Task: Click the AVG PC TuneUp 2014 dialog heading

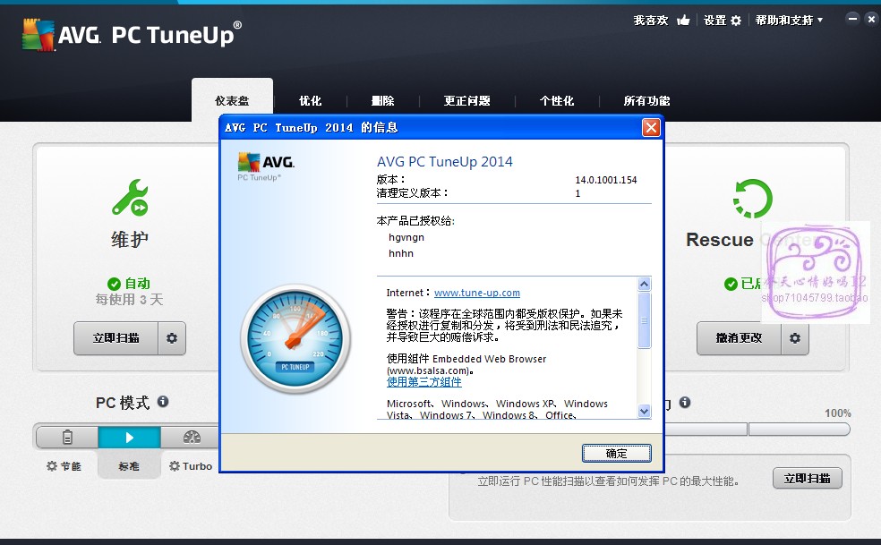Action: coord(444,162)
